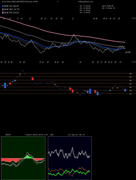Click the blue DOW ST legend swatch
Viewport: 136px width, 180px height.
pyautogui.click(x=3, y=6)
